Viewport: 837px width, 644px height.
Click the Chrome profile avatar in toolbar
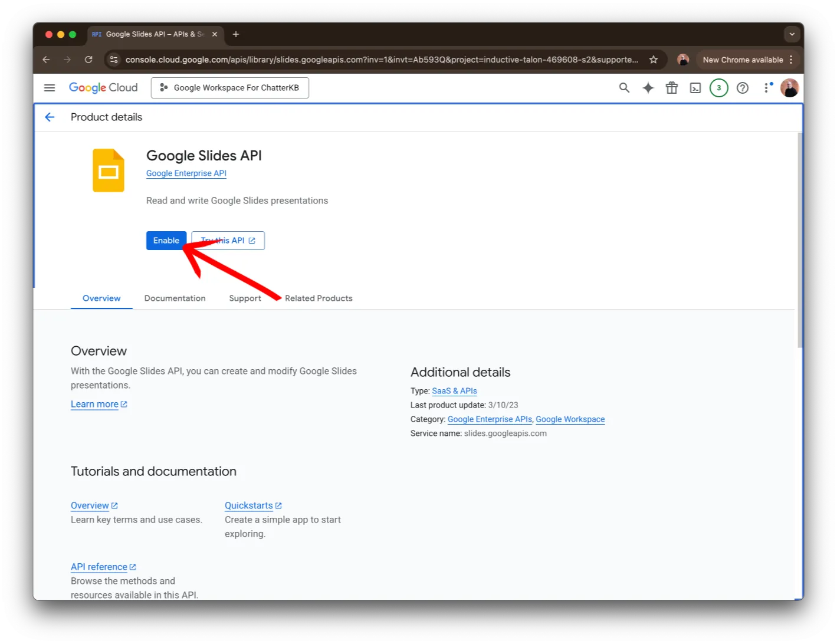pos(683,60)
